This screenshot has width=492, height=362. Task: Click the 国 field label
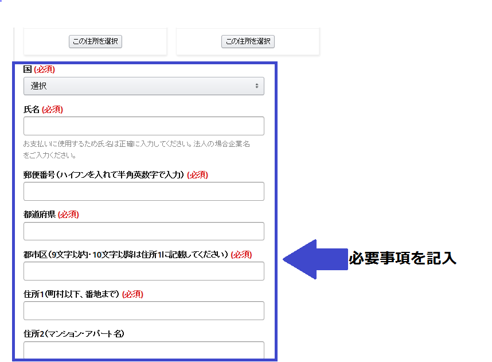point(27,69)
